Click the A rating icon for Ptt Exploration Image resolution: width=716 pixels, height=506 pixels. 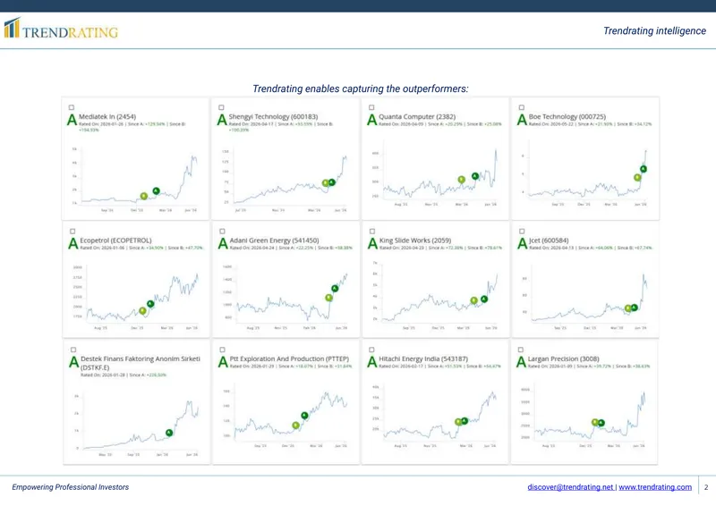223,362
